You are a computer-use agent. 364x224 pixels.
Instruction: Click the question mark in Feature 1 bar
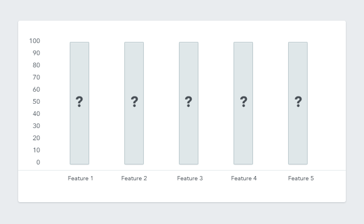coord(79,102)
